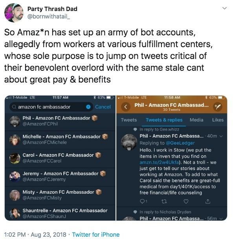Select the @AmazonFCMichele search result
The image size is (233, 243).
point(60,140)
